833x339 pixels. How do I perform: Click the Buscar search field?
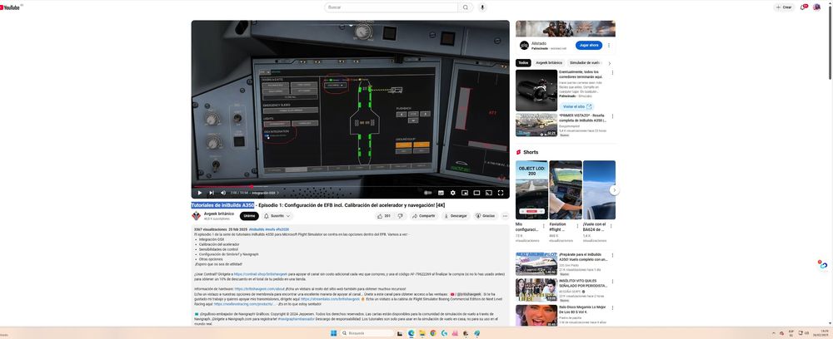point(391,7)
